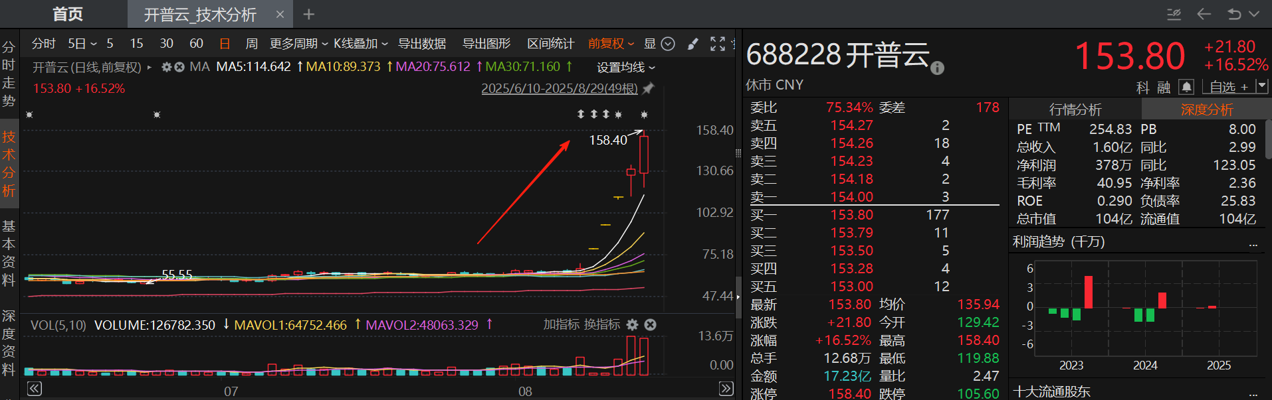Pin the date range 2025/6/10-2025/8/29
Image resolution: width=1272 pixels, height=400 pixels.
pyautogui.click(x=649, y=88)
